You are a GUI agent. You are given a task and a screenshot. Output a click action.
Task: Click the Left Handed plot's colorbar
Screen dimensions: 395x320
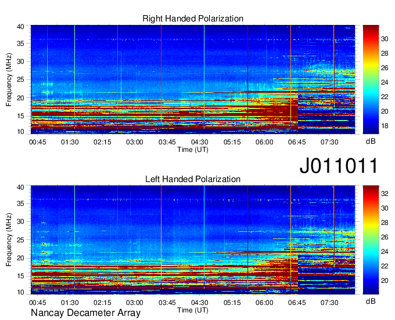click(x=371, y=240)
